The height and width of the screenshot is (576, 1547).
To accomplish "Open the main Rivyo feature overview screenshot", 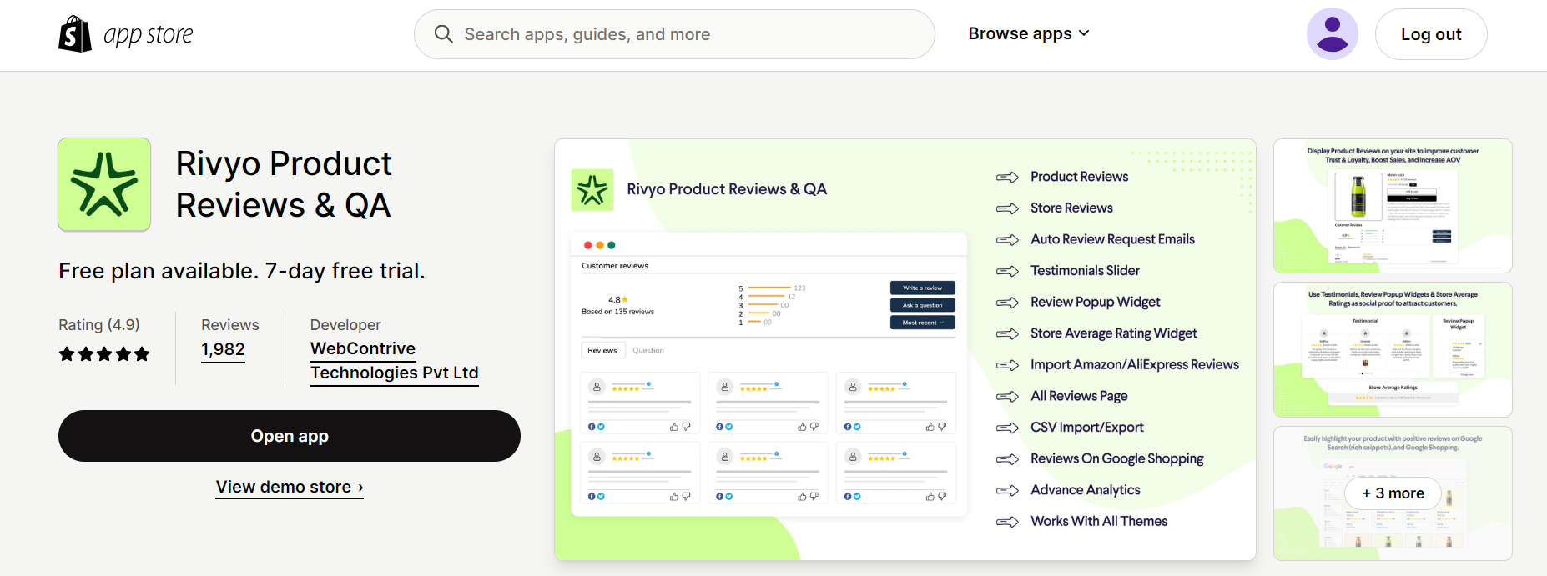I will click(905, 350).
